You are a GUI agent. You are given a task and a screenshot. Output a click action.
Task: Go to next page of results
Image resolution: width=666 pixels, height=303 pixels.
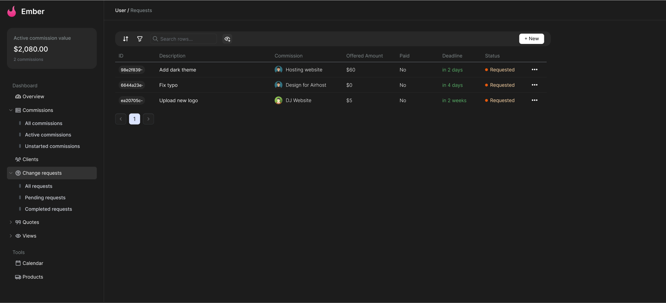pos(148,119)
